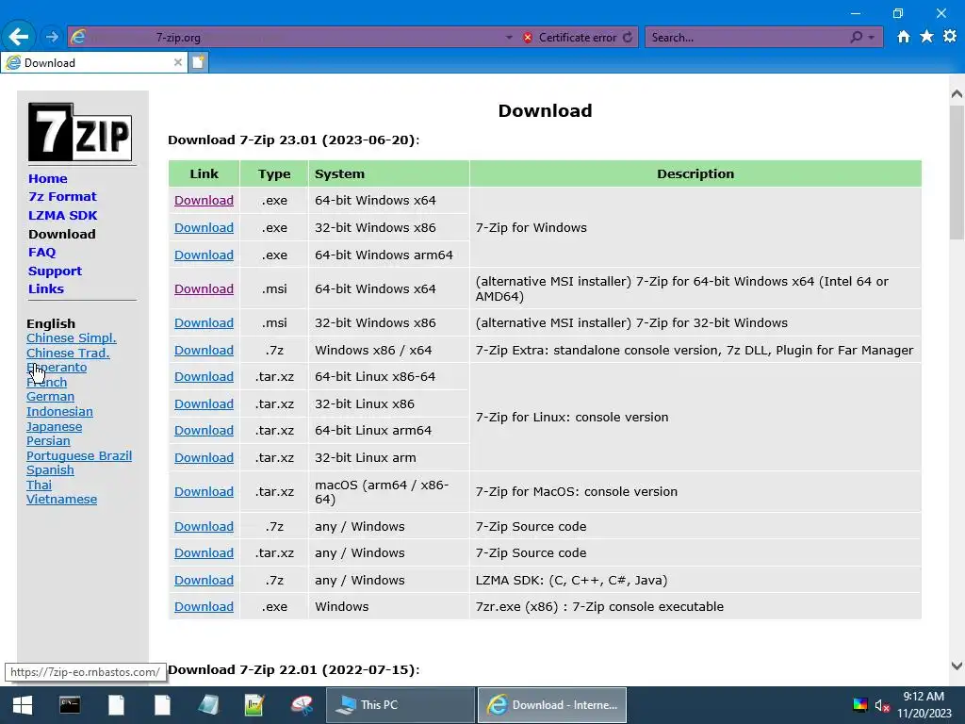This screenshot has height=724, width=965.
Task: Open the FAQ sidebar link
Action: coord(41,253)
